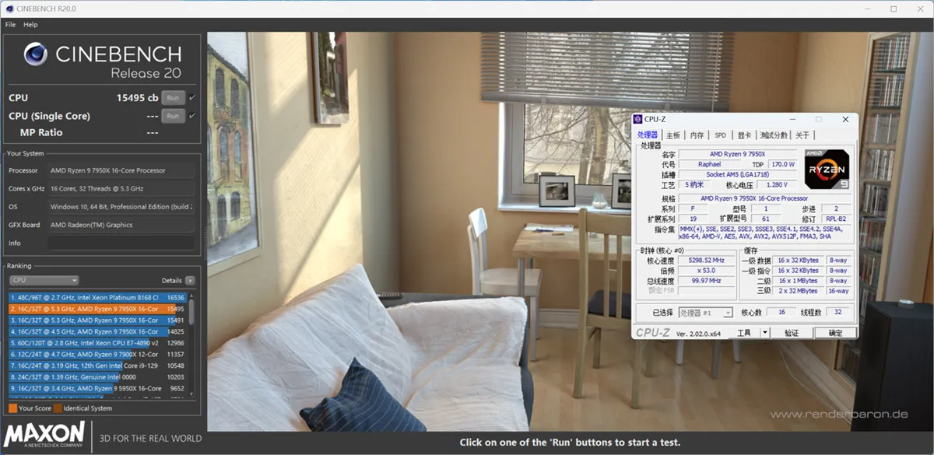The height and width of the screenshot is (455, 934).
Task: Click the Cores x GHz value field
Action: coord(121,188)
